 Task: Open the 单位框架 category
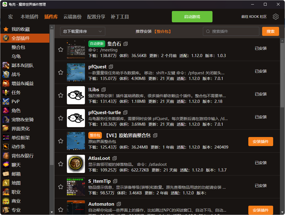click(x=25, y=138)
